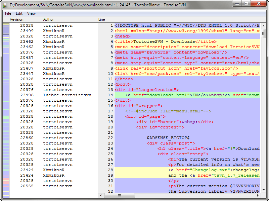269x201 pixels.
Task: Click the Revision column header
Action: click(x=16, y=19)
